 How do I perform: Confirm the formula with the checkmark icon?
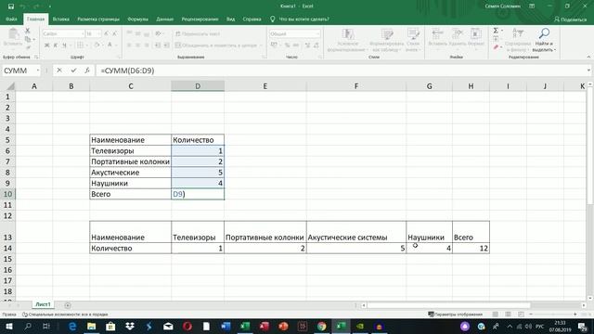click(x=73, y=71)
